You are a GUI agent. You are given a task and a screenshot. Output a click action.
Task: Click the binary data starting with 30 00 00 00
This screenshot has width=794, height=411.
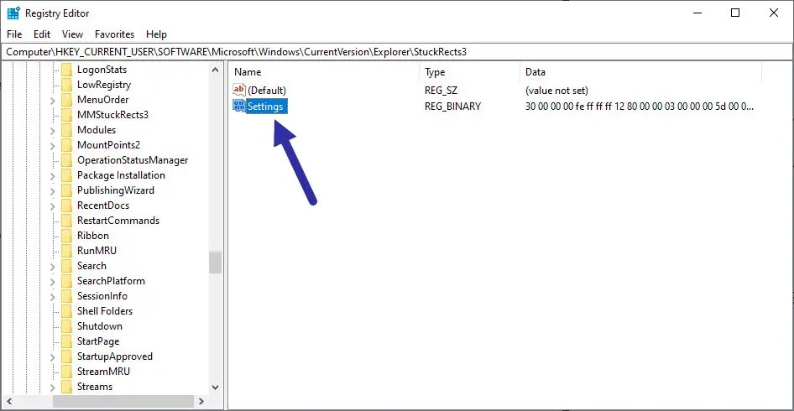(640, 107)
